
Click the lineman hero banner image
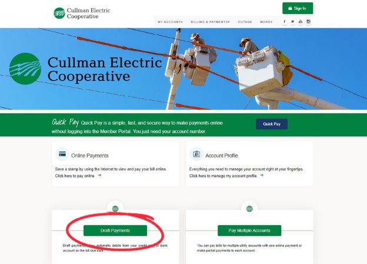(x=183, y=69)
